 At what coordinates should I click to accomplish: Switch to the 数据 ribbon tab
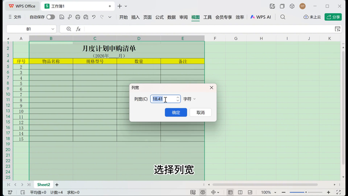pyautogui.click(x=171, y=17)
